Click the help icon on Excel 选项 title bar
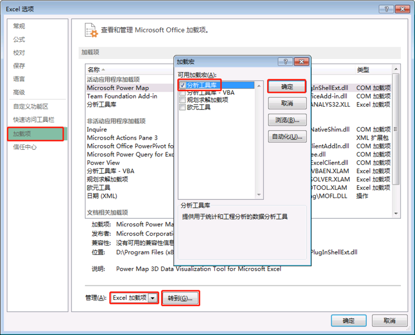Screen dimensions: 415x335 tap(386, 9)
